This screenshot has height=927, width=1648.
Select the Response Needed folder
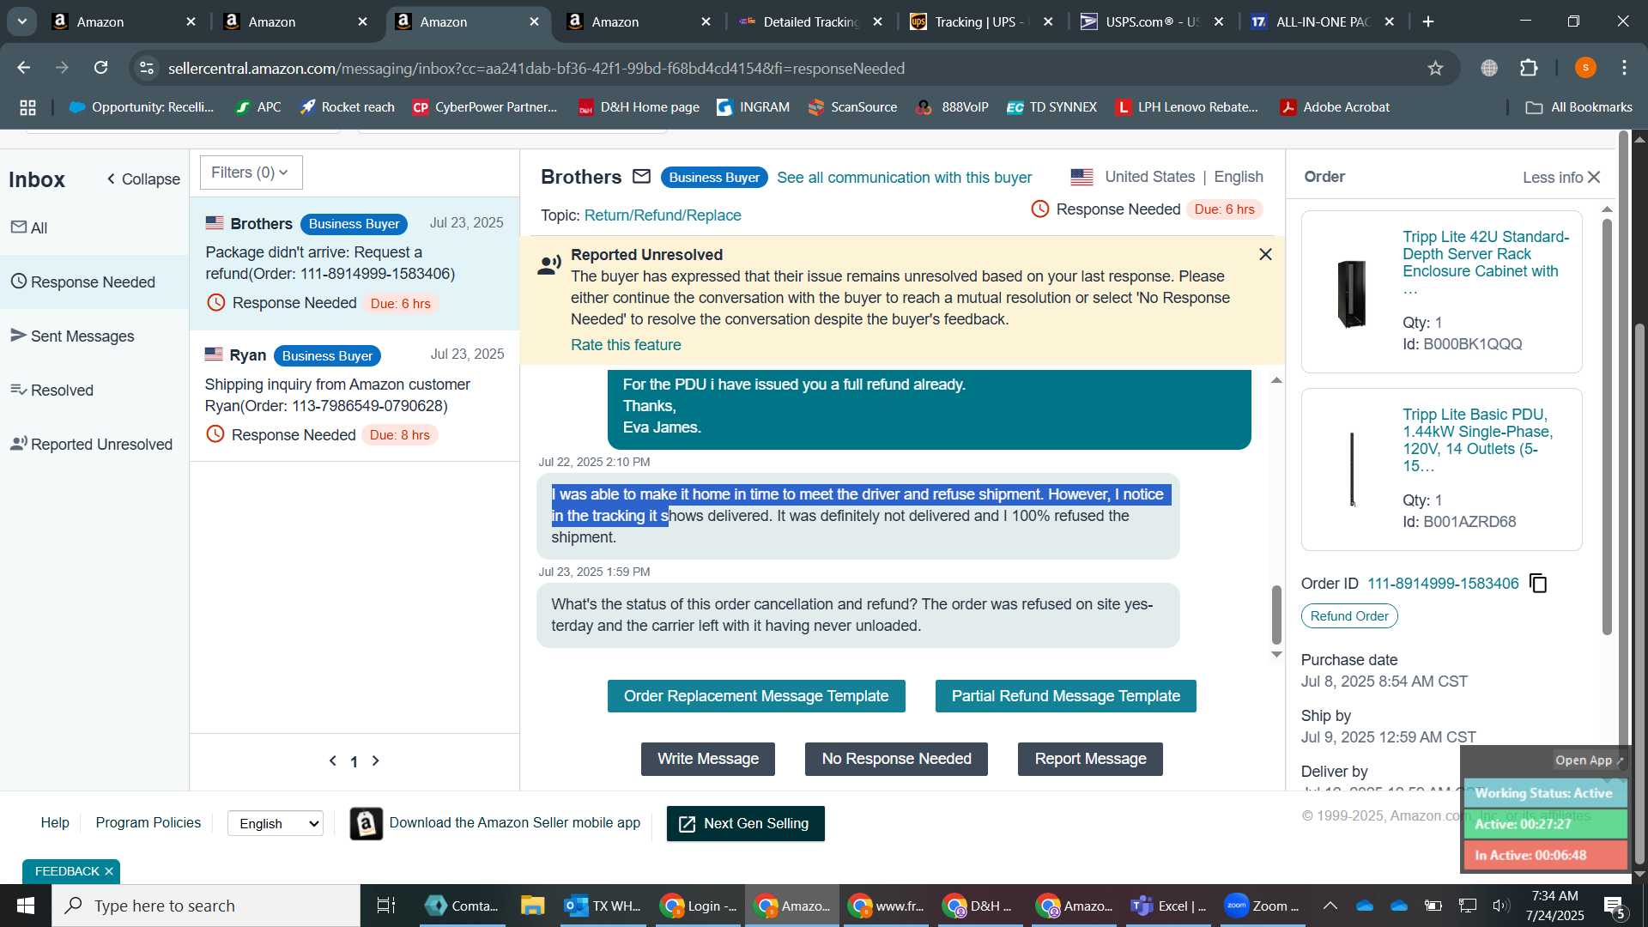coord(94,282)
